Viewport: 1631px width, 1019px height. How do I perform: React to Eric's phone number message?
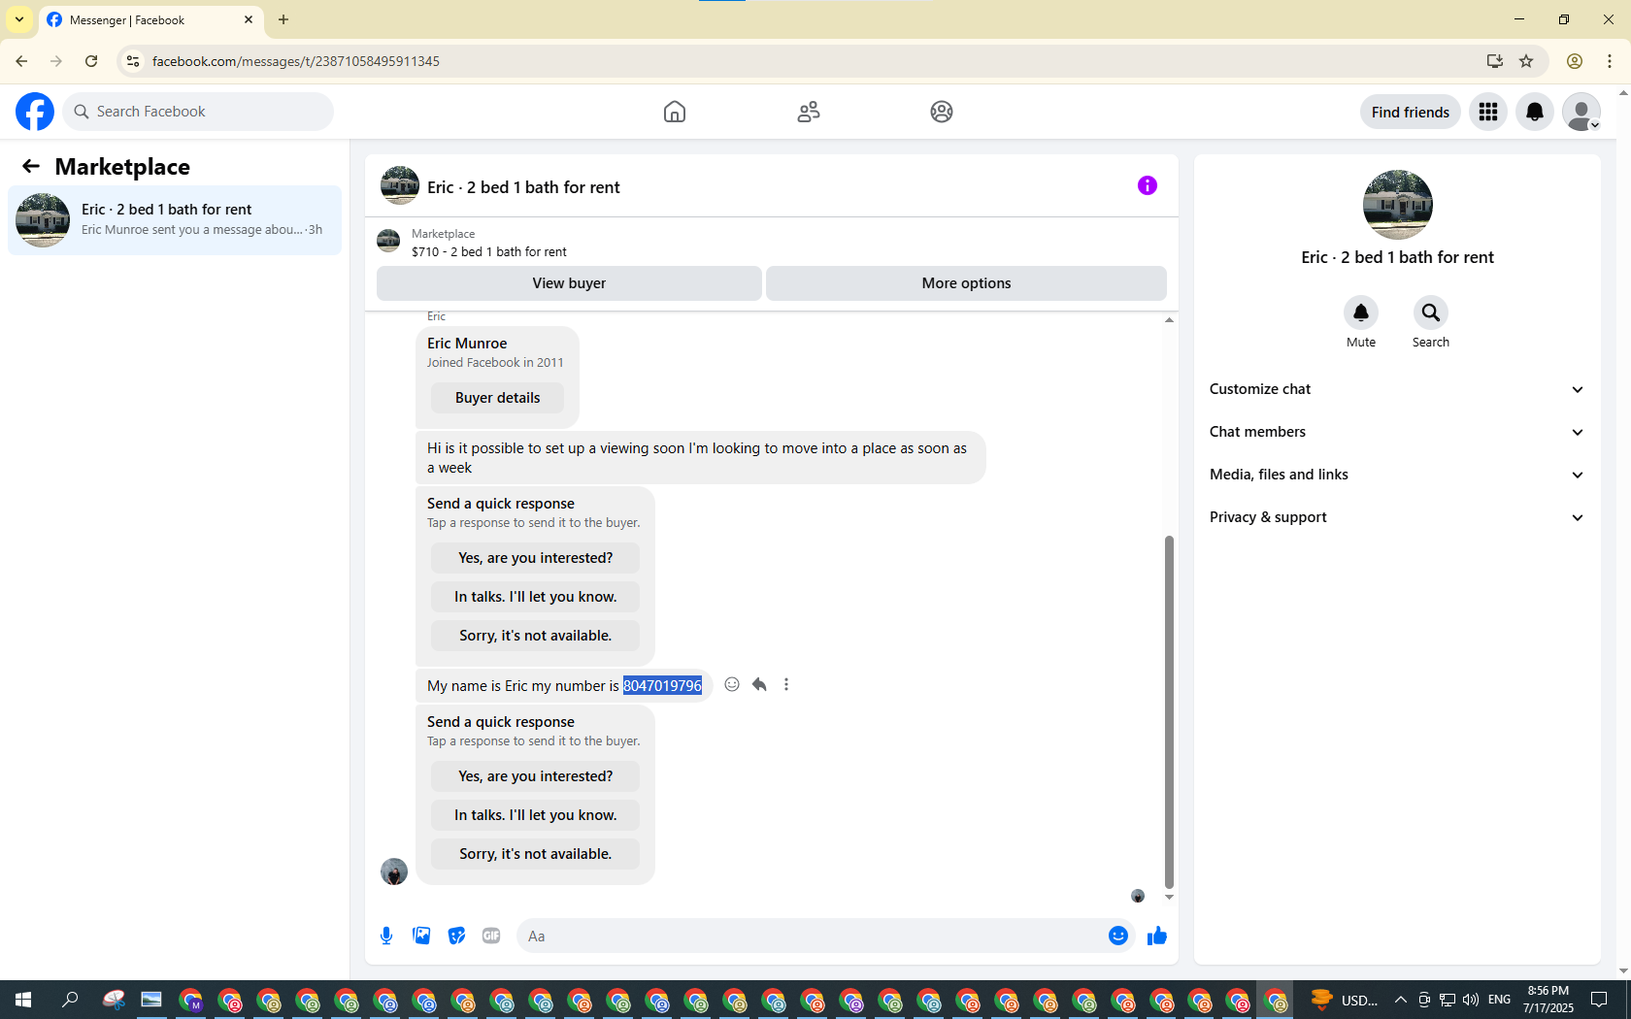click(x=732, y=684)
